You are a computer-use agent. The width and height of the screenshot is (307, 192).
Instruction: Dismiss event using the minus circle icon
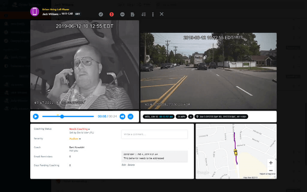[x=122, y=14]
